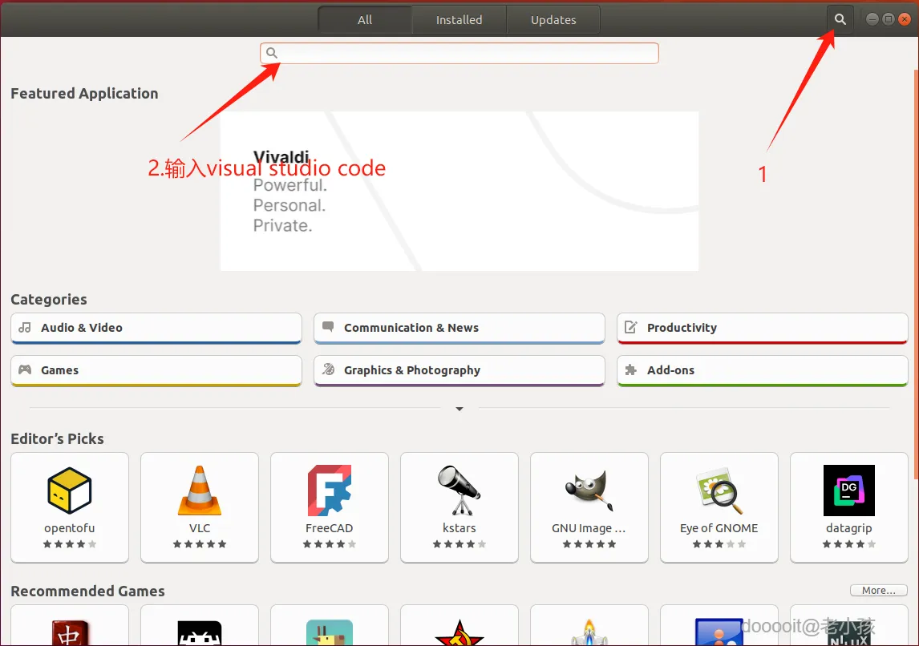Click the gamepad icon in Games category
Image resolution: width=919 pixels, height=646 pixels.
[25, 369]
